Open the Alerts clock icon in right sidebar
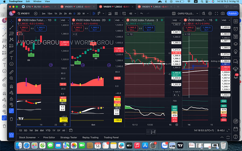The height and width of the screenshot is (151, 242). point(236,29)
